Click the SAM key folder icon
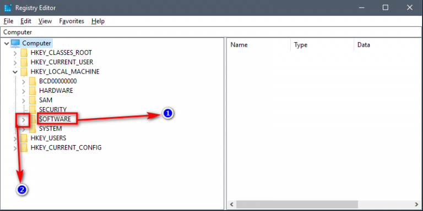The width and height of the screenshot is (423, 211). (x=32, y=100)
